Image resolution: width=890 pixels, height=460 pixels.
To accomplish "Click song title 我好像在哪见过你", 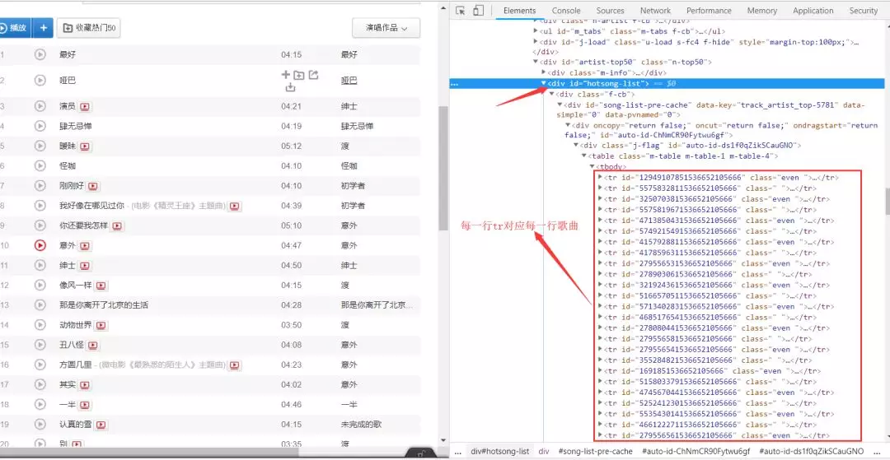I will (94, 206).
